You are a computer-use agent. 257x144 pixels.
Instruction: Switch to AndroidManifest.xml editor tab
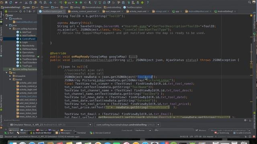point(198,12)
